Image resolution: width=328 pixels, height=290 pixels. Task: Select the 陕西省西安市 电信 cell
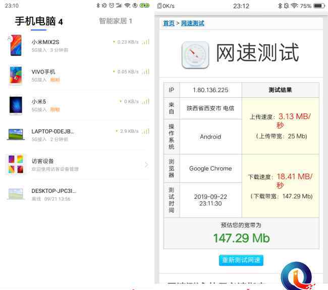(x=210, y=108)
